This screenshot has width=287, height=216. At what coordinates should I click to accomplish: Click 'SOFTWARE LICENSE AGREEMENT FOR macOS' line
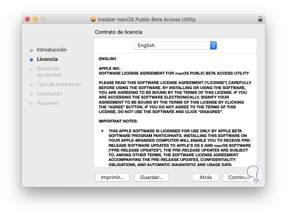[174, 73]
